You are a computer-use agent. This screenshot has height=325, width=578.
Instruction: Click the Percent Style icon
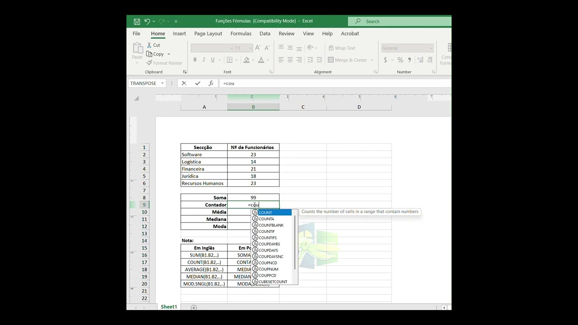point(400,60)
